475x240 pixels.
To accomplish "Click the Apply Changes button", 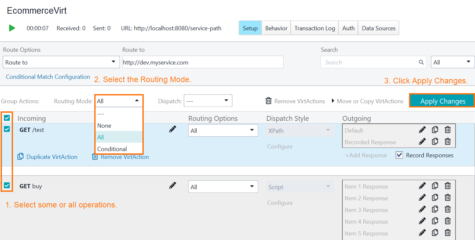I will tap(442, 101).
